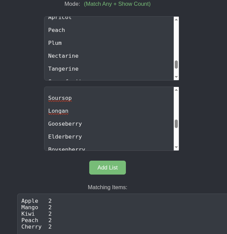Screen dimensions: 227x234
Task: Click on Peach in first list
Action: tap(57, 30)
